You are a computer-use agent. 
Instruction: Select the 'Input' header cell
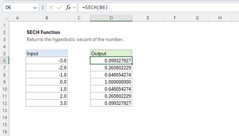(47, 53)
